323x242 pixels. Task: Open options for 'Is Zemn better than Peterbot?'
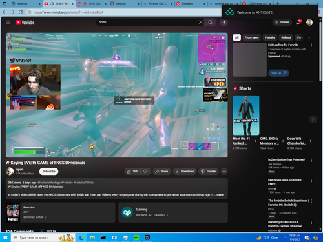click(x=311, y=160)
